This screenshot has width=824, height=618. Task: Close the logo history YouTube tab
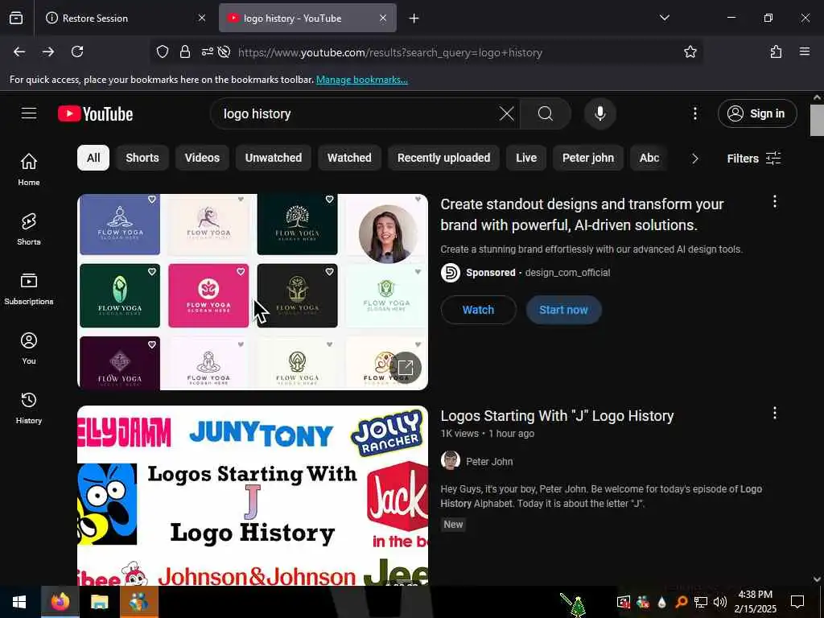click(383, 18)
